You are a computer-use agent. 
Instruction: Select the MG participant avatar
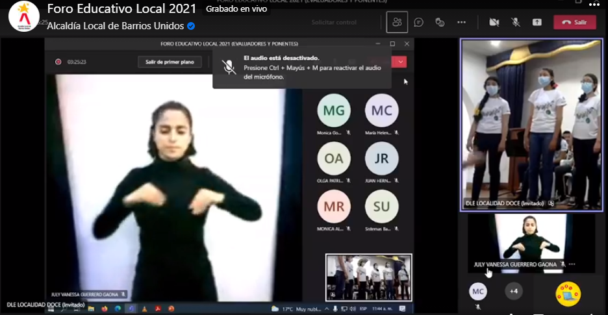[334, 111]
